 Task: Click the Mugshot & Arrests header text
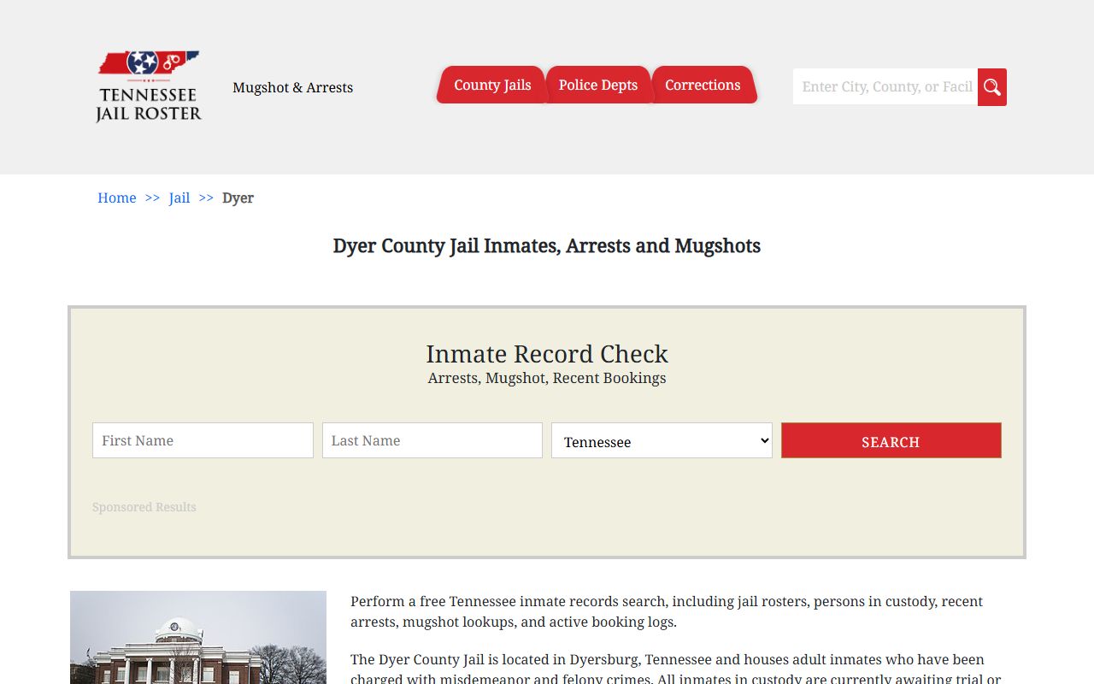point(293,87)
